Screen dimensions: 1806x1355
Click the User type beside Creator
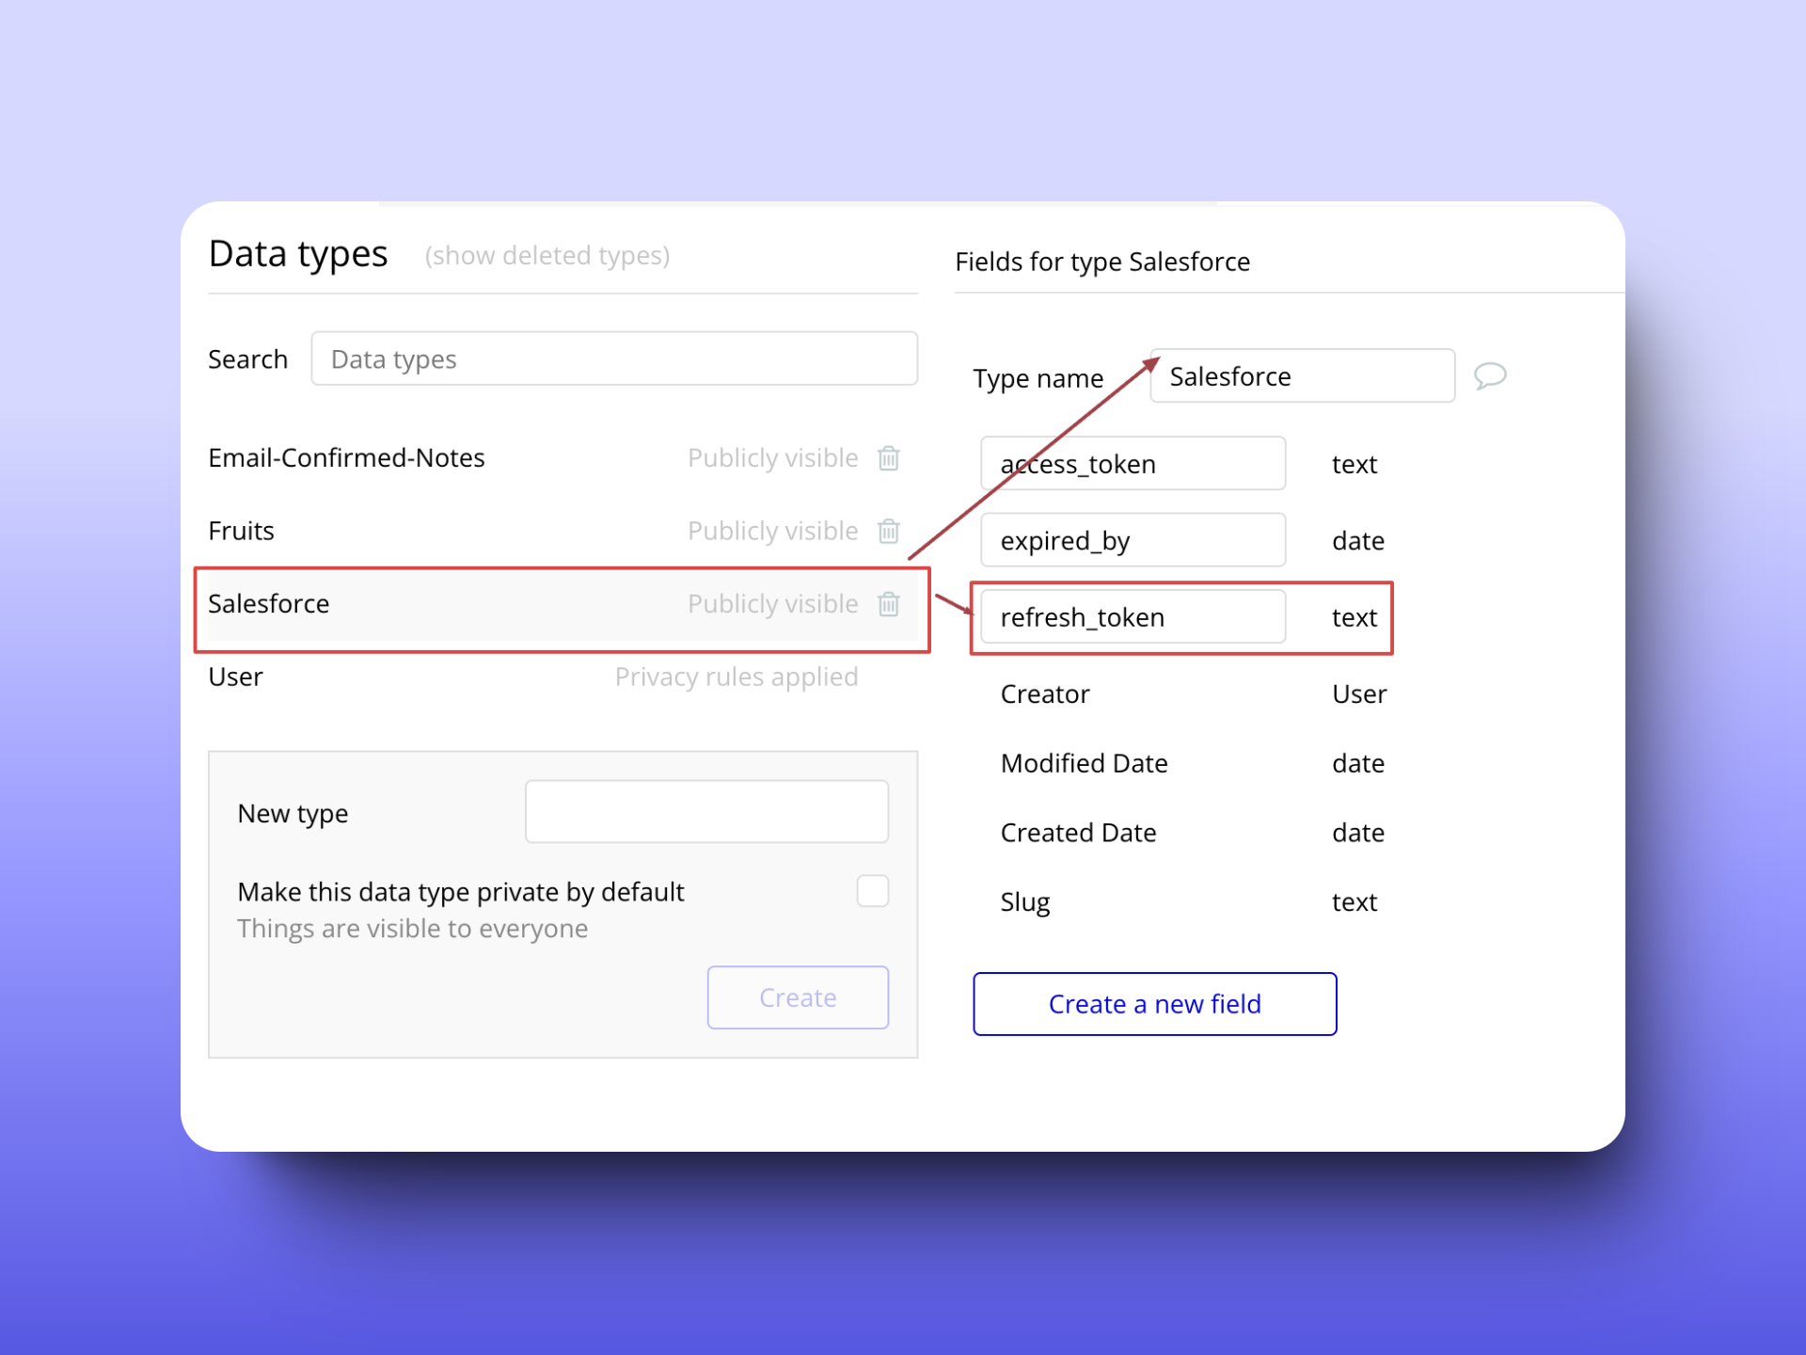1359,694
